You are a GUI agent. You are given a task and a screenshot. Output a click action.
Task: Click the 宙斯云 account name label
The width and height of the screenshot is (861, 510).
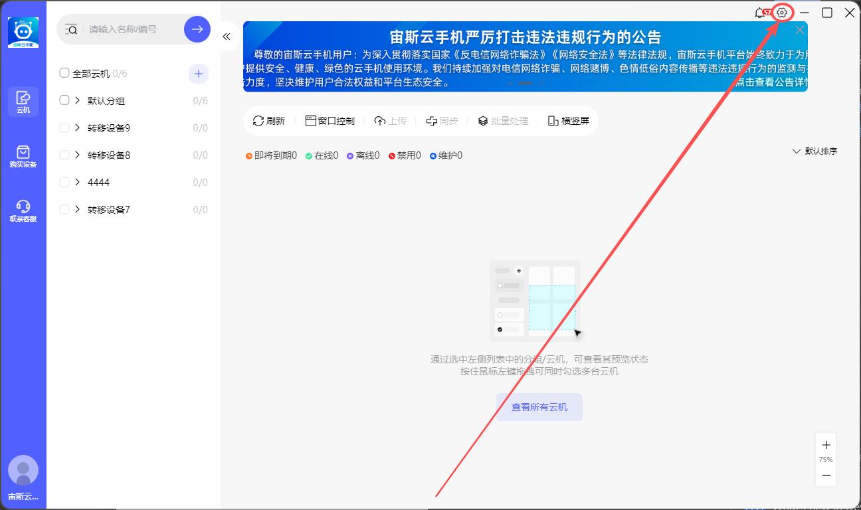(x=23, y=497)
